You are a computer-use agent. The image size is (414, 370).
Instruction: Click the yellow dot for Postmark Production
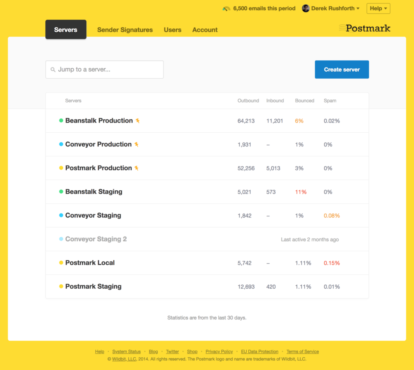61,168
